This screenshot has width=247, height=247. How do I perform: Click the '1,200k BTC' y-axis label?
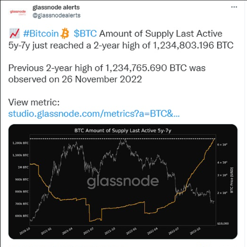[x=21, y=143]
